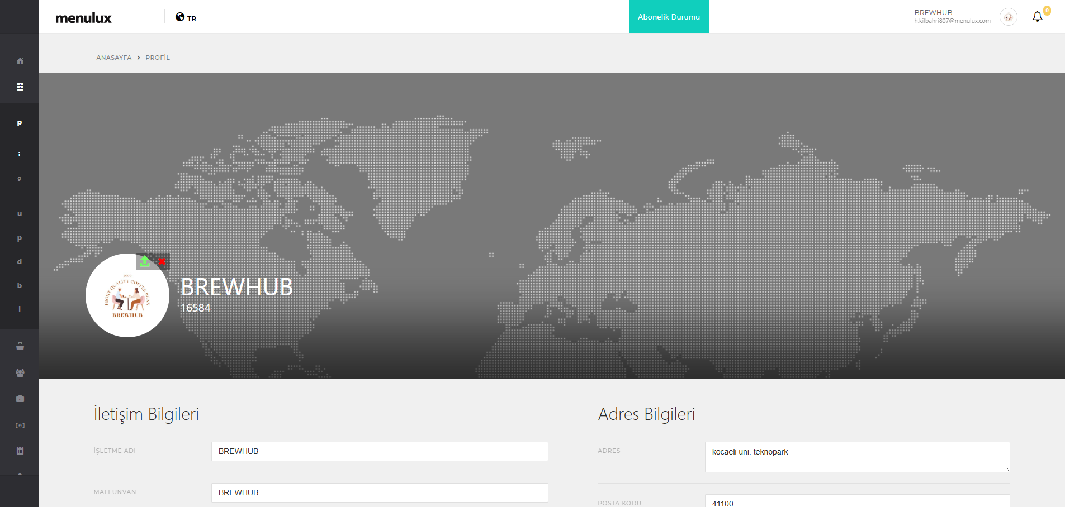Click the notification bell icon
Image resolution: width=1065 pixels, height=507 pixels.
click(x=1037, y=17)
